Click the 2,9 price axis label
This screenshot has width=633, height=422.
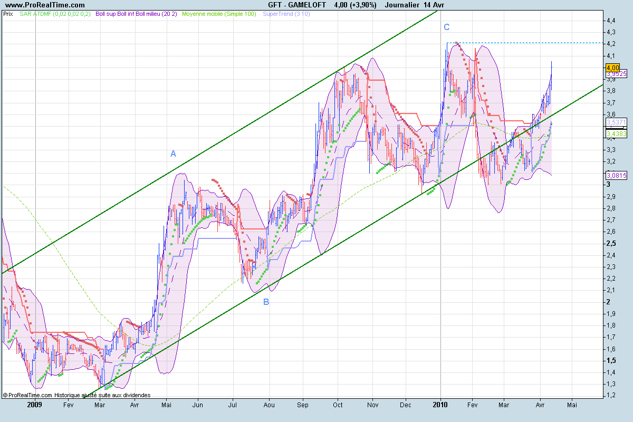pos(610,197)
